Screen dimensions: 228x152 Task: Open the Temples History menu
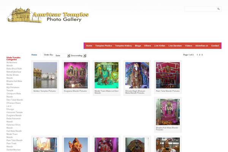point(123,46)
